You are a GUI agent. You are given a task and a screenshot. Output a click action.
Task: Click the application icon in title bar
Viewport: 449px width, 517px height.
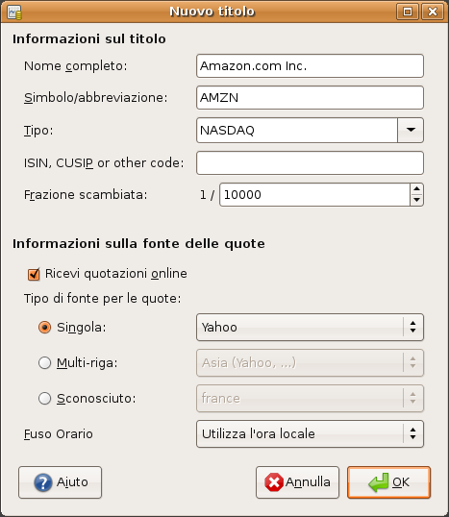coord(14,12)
